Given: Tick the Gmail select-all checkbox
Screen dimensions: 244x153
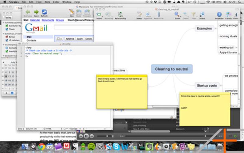Looking at the screenshot, I should [x=58, y=39].
